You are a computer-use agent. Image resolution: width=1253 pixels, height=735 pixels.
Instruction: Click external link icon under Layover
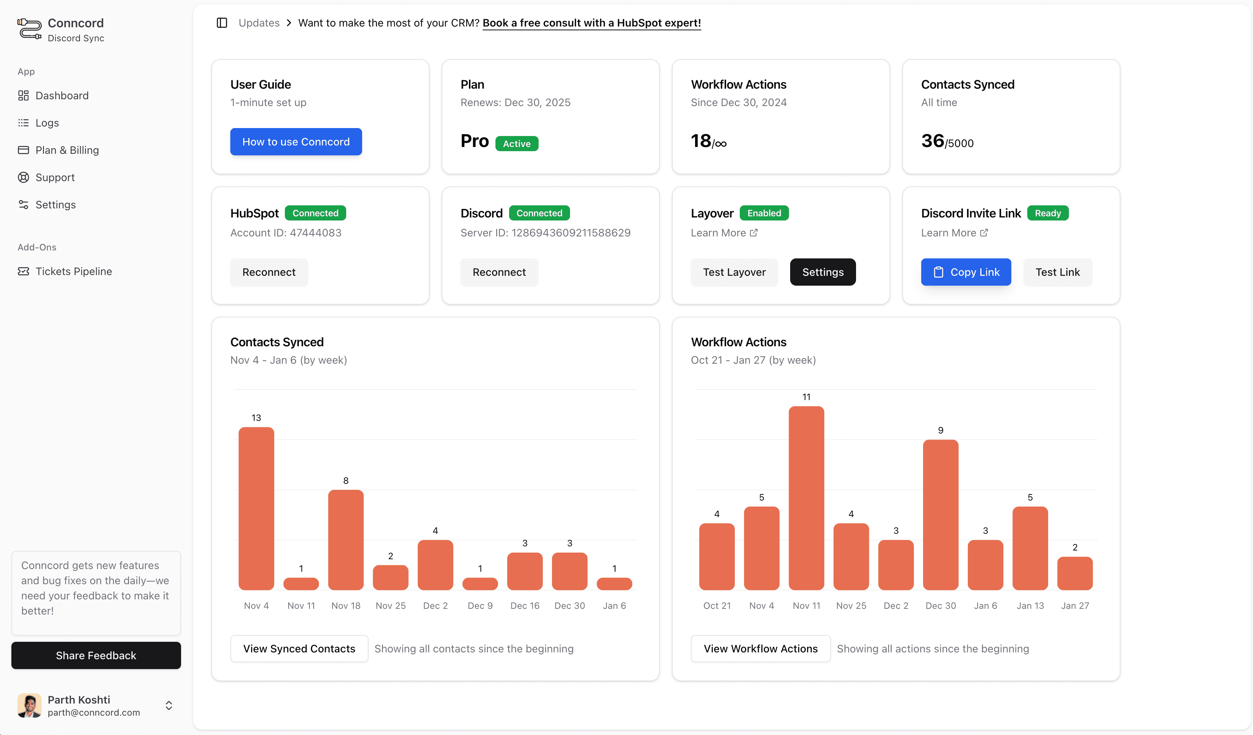(x=753, y=233)
